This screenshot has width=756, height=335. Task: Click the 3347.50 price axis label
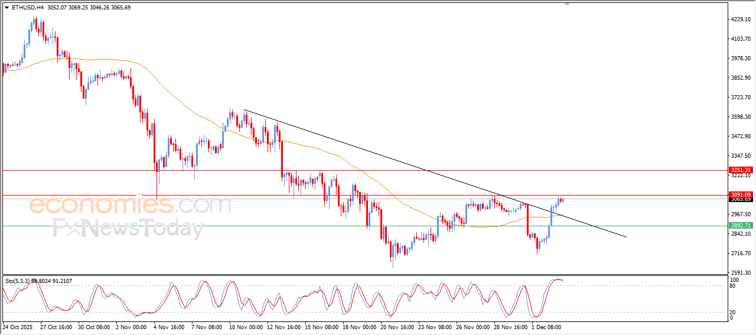tap(741, 156)
